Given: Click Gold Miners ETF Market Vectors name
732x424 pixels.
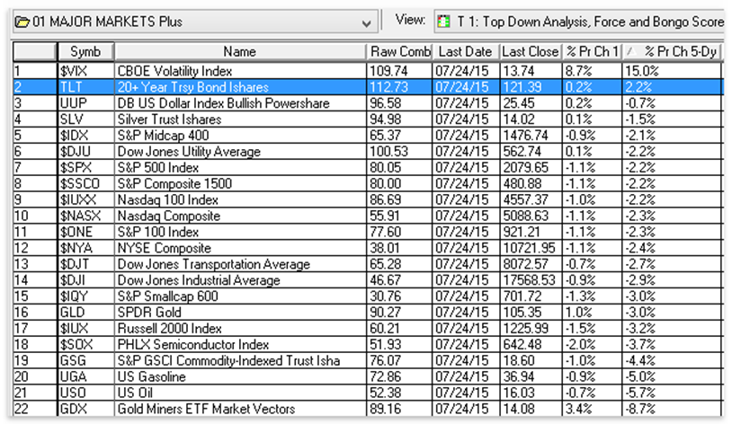Looking at the screenshot, I should click(206, 409).
